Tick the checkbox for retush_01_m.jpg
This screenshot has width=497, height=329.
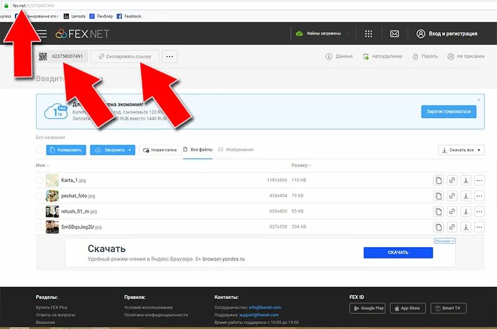point(39,211)
